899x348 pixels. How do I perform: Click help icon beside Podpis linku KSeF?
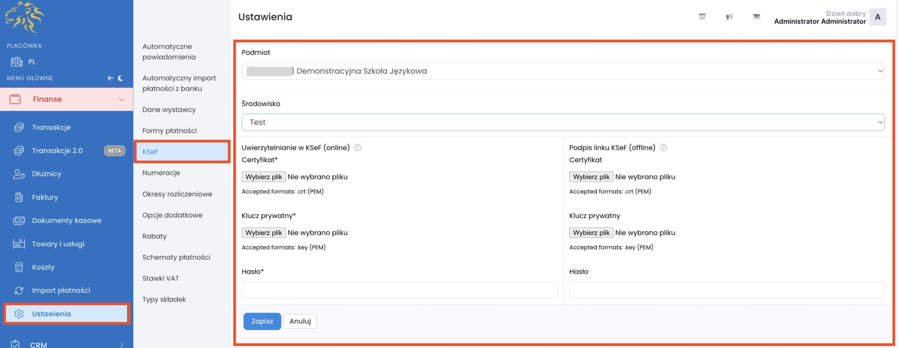[663, 147]
